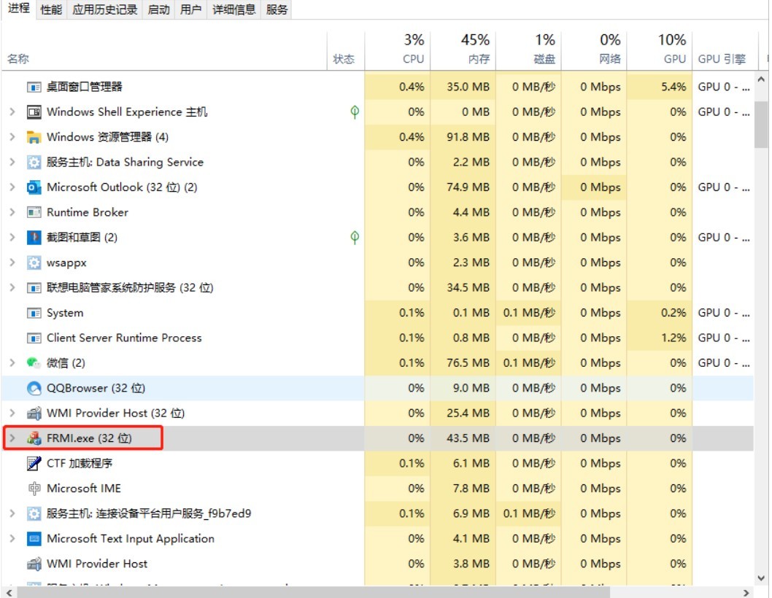Open the 启动 tab

[x=158, y=9]
